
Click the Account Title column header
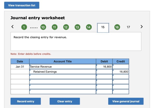tap(63, 61)
